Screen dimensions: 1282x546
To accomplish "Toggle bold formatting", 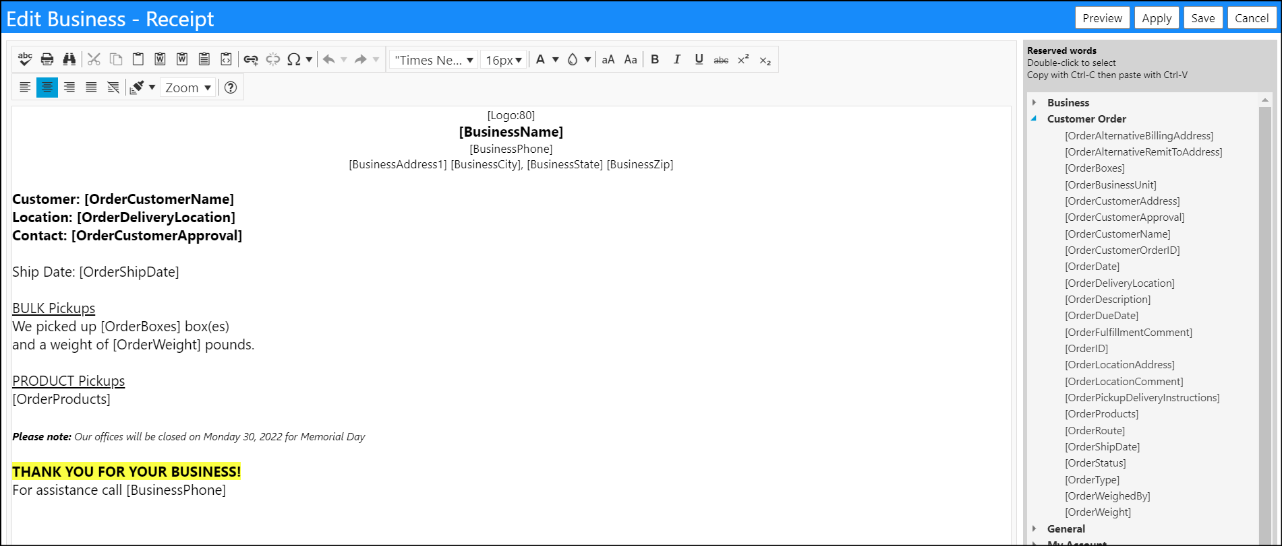I will (655, 59).
